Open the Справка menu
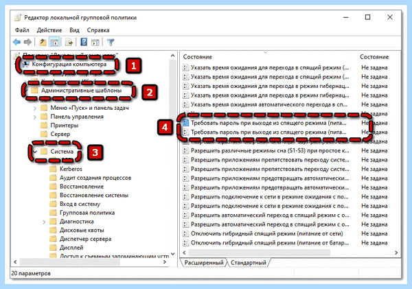This screenshot has height=289, width=412. click(x=98, y=30)
